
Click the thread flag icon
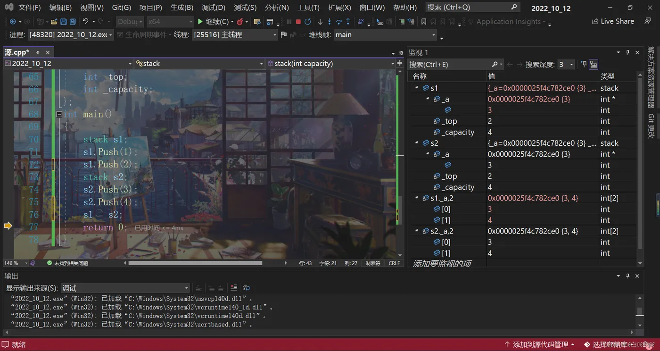284,35
